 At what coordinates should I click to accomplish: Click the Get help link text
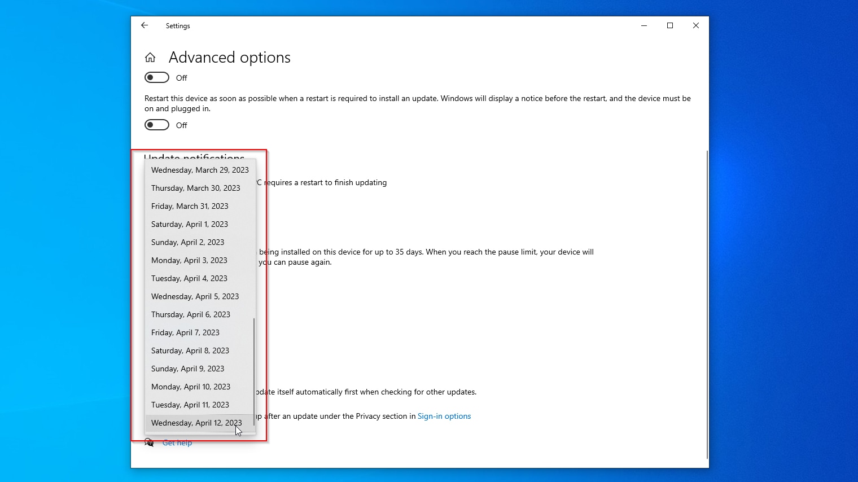pos(177,443)
